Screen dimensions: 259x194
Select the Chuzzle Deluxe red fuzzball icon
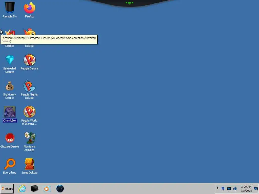coord(10,138)
